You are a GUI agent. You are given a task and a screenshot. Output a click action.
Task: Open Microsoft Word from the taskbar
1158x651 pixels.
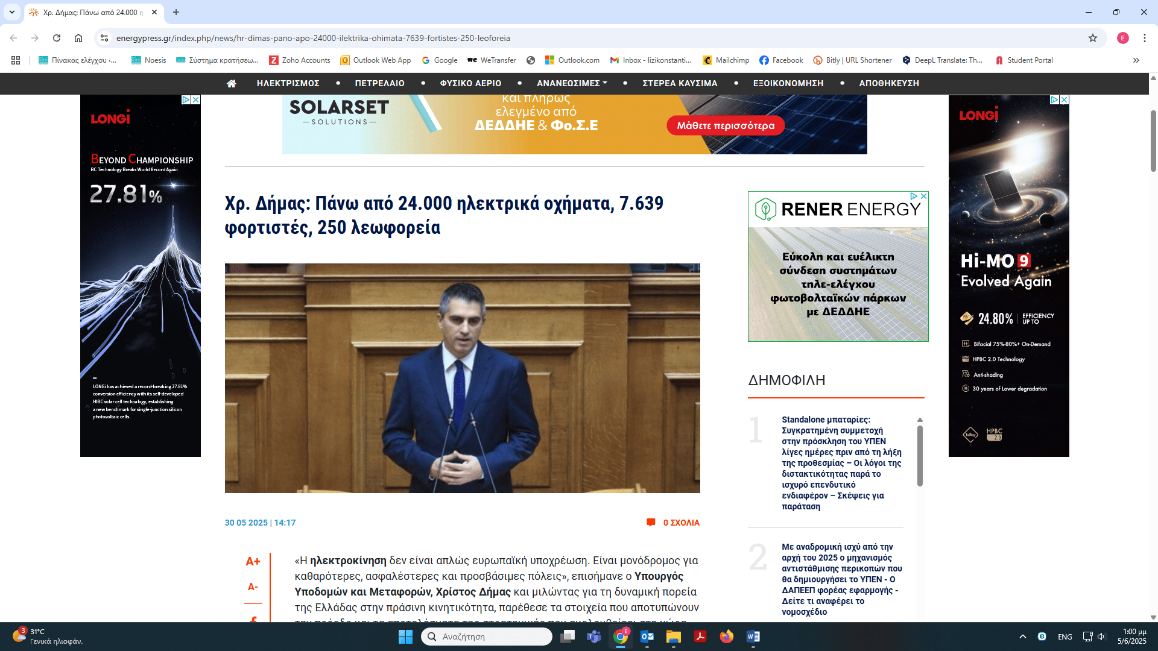pos(753,637)
